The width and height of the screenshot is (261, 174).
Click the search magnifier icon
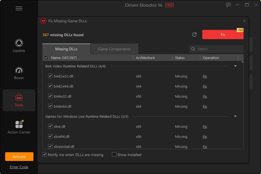[x=193, y=49]
